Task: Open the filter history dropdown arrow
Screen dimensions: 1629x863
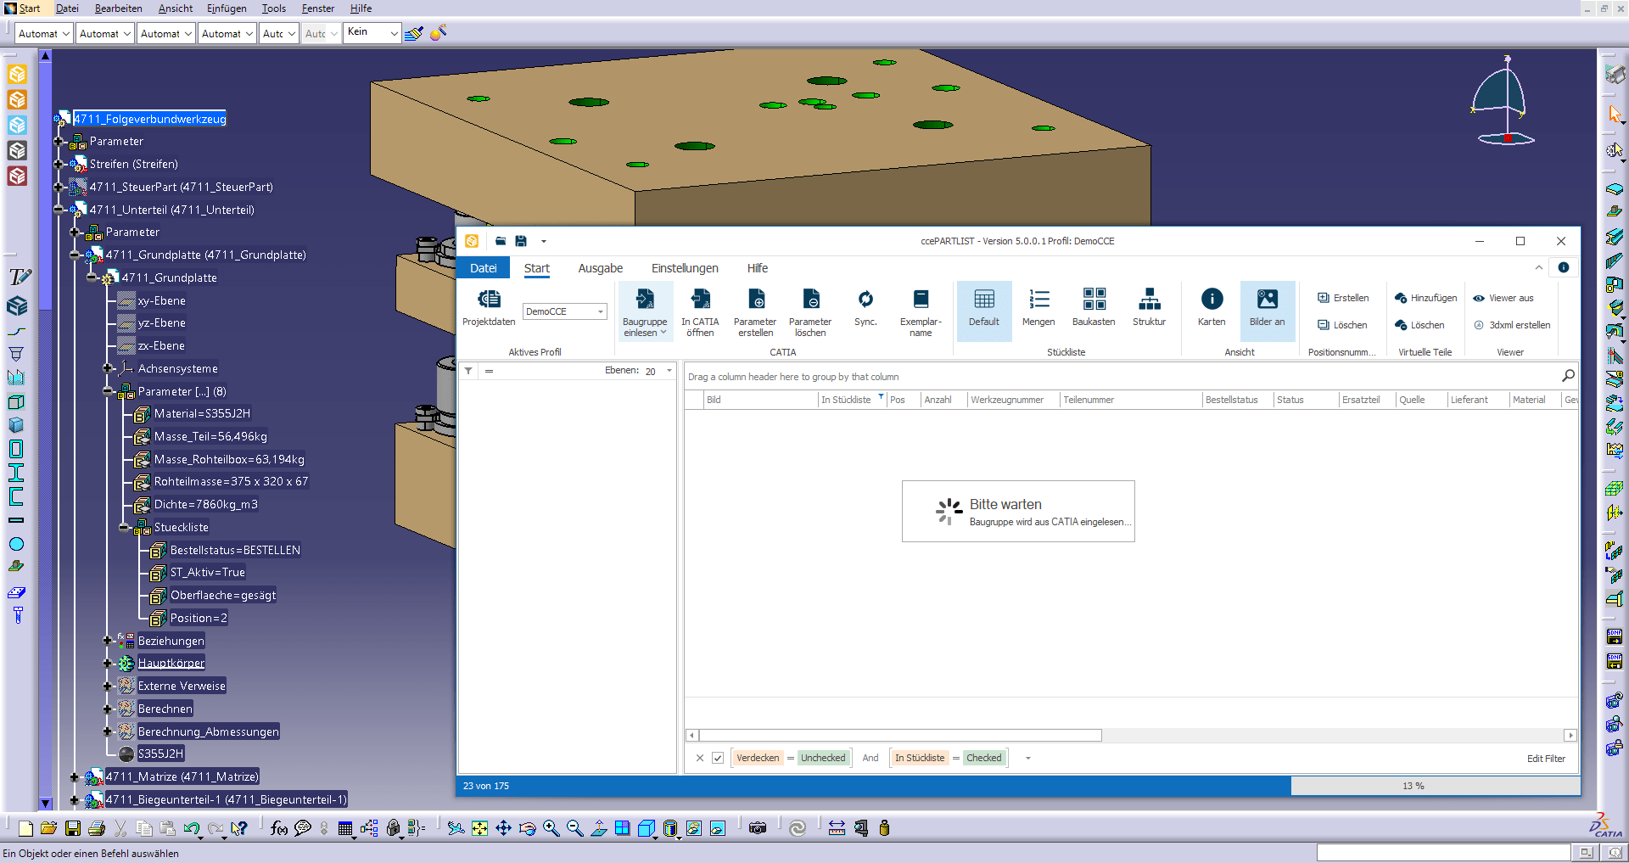Action: pyautogui.click(x=1028, y=758)
